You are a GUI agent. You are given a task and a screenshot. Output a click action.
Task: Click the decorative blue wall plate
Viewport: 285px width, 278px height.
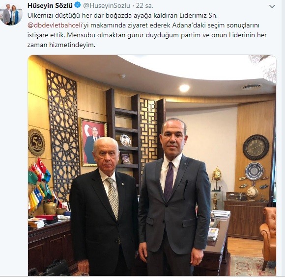tap(254, 171)
